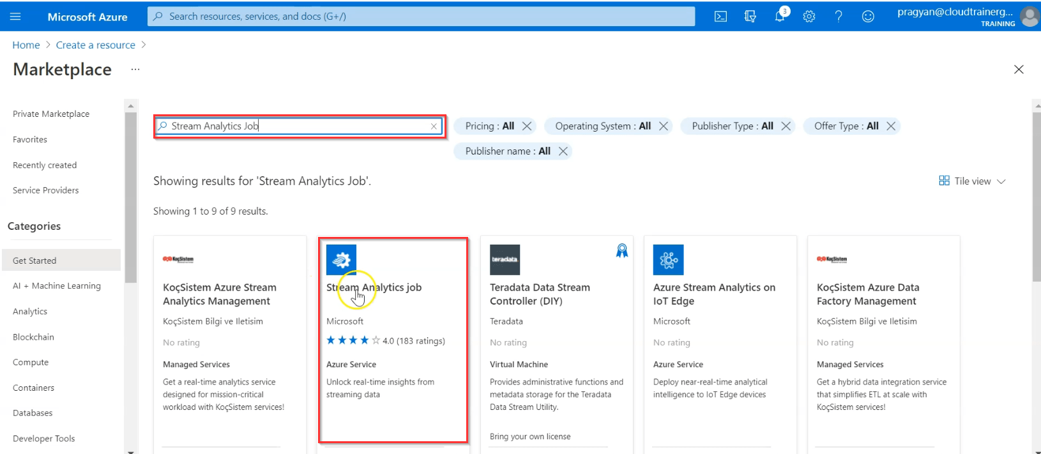
Task: Open the Marketplace more options ellipsis
Action: [135, 69]
